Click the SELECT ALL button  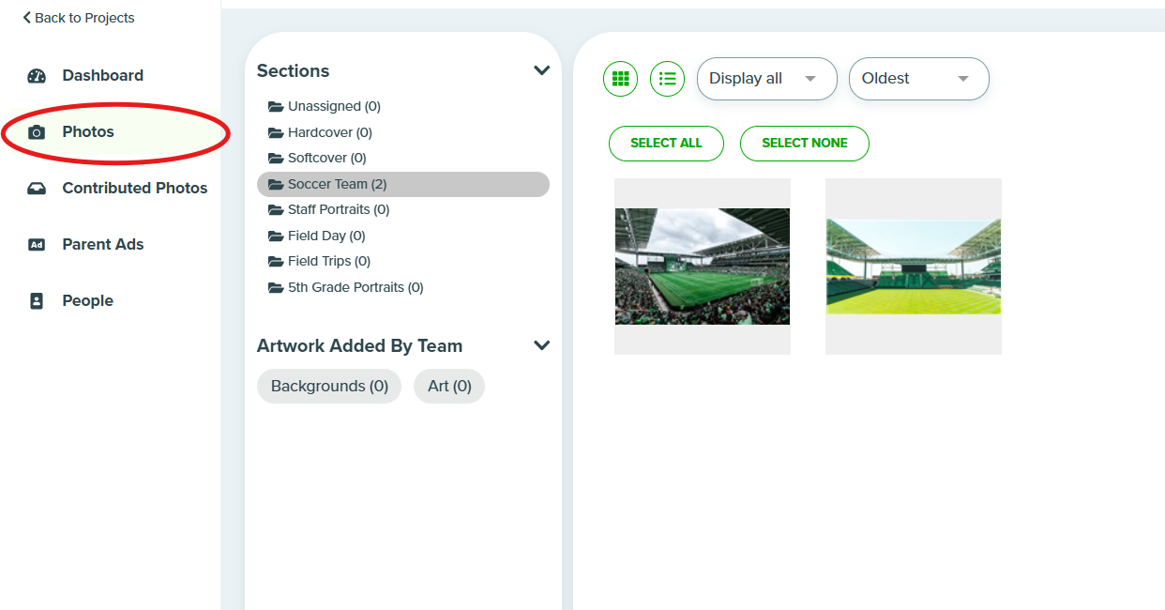(x=666, y=143)
